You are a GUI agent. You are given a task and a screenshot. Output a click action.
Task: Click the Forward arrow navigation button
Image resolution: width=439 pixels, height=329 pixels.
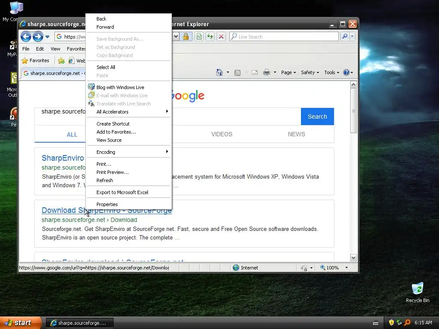point(38,37)
